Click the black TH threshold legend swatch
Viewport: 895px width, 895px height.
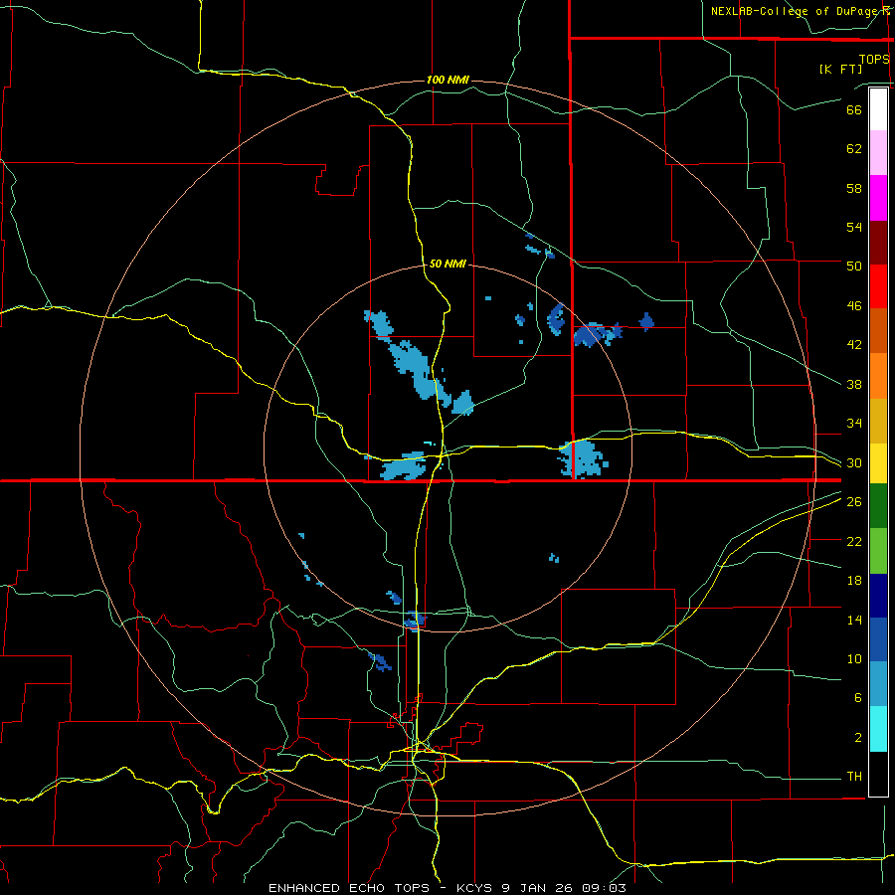878,774
